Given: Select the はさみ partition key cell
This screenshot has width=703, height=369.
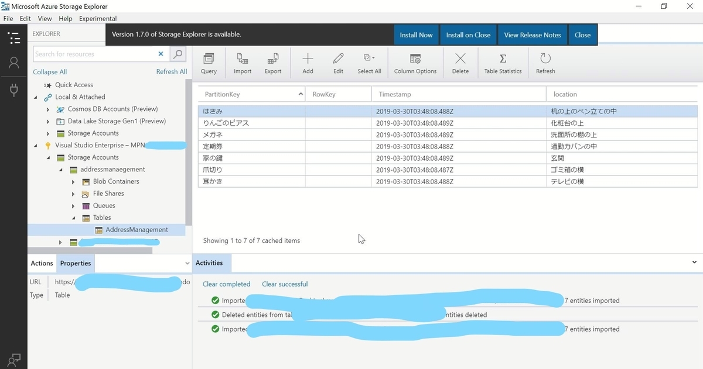Looking at the screenshot, I should click(x=251, y=111).
